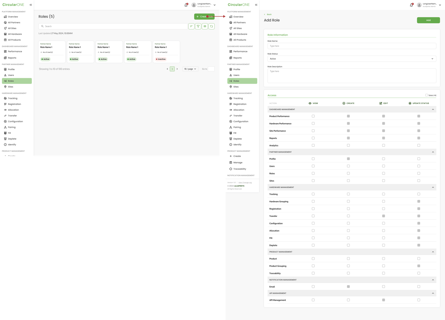Open notifications bell on the Roles list screen
Image resolution: width=445 pixels, height=320 pixels.
186,5
